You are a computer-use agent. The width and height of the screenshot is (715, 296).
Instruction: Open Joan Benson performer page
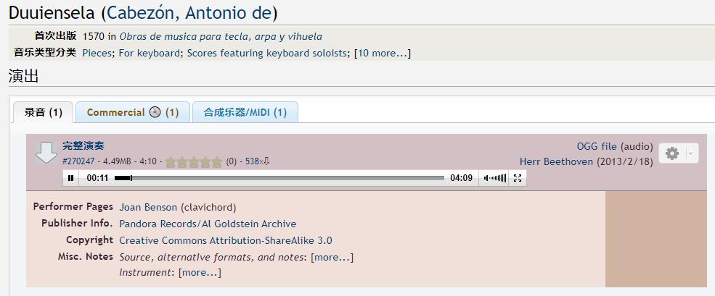coord(148,207)
